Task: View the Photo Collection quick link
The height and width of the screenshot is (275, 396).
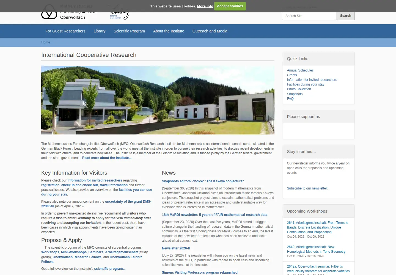Action: [299, 89]
